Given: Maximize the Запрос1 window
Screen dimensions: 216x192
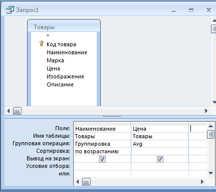Looking at the screenshot, I should click(191, 11).
